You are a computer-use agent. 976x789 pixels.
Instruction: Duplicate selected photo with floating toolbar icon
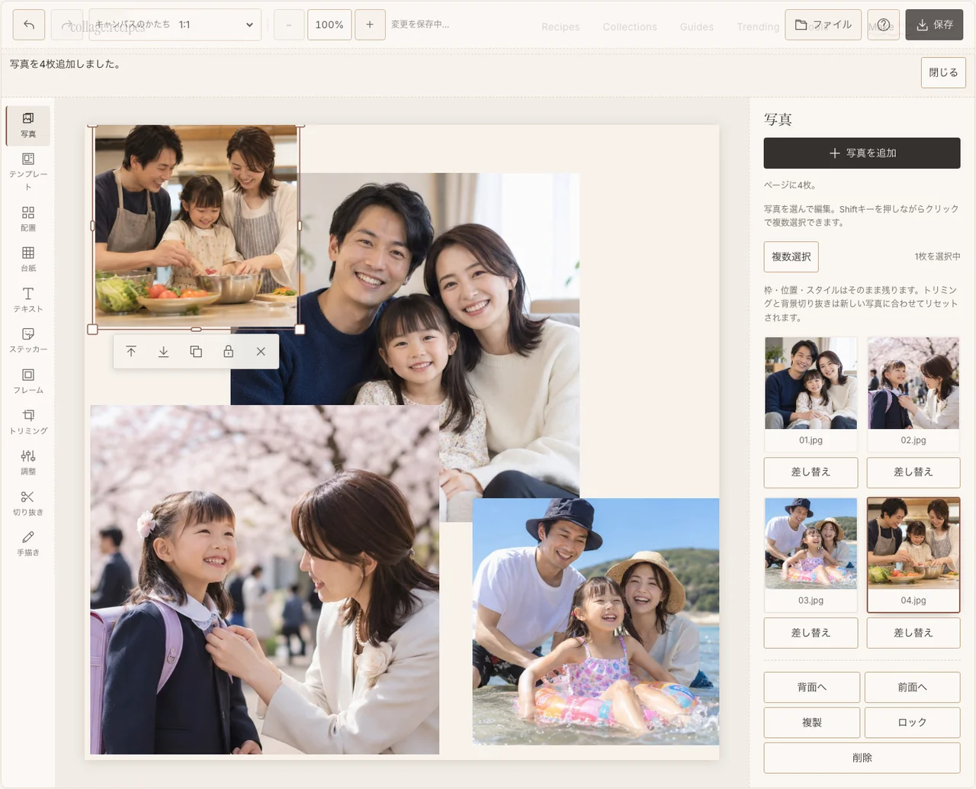click(196, 352)
